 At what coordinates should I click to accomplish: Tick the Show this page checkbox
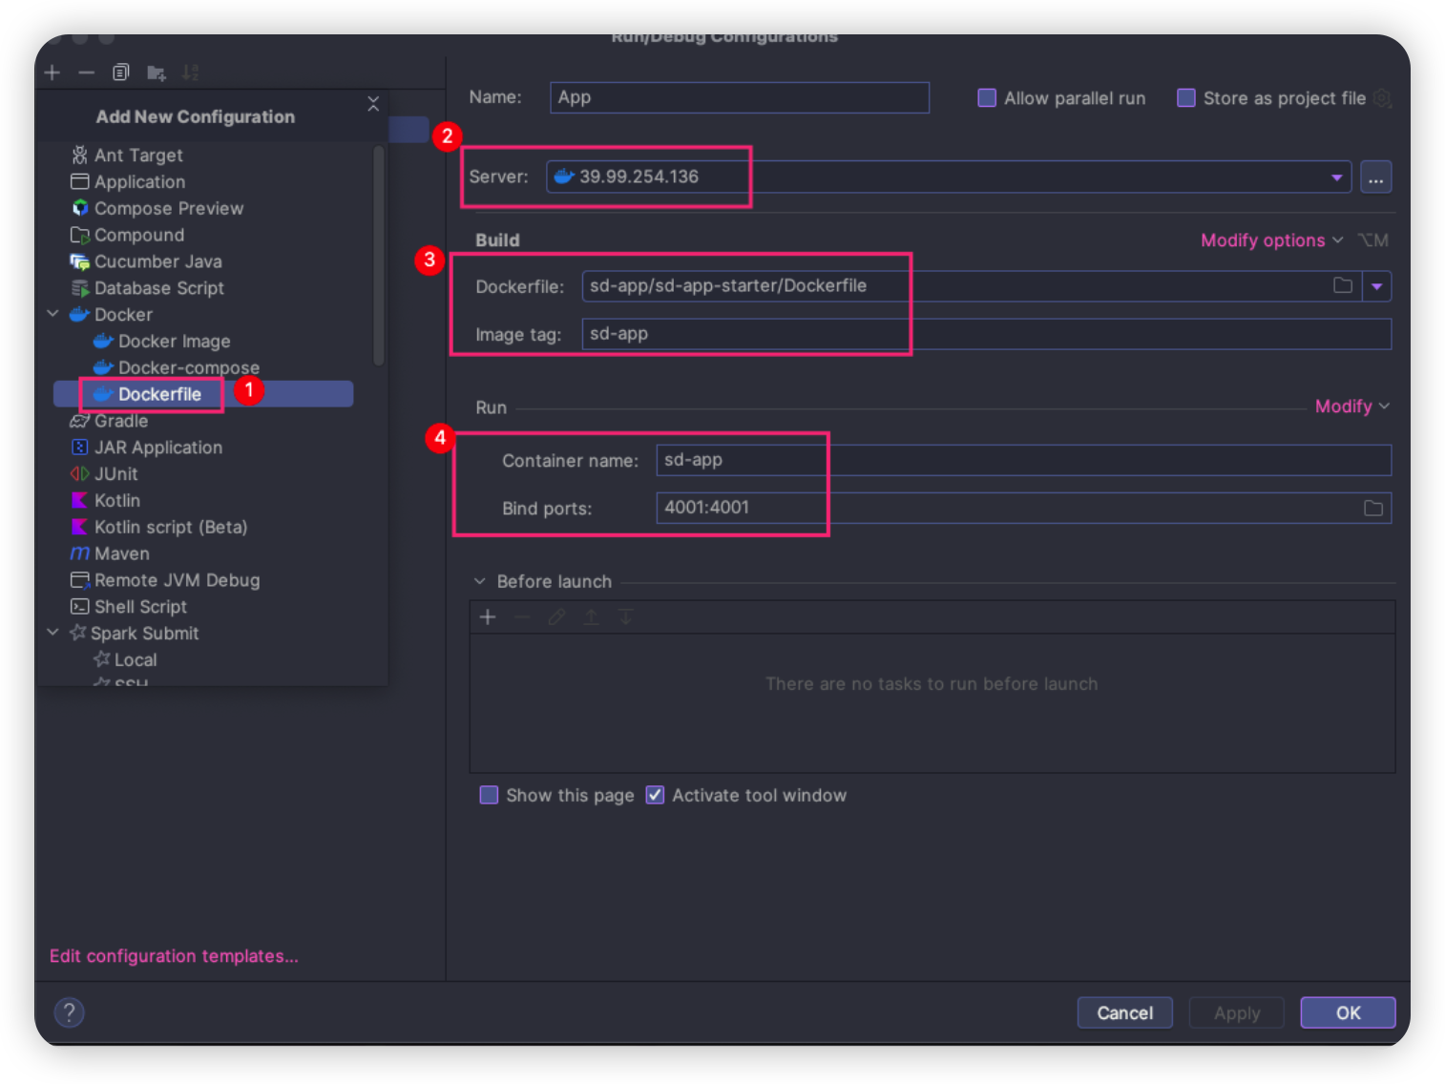tap(489, 795)
